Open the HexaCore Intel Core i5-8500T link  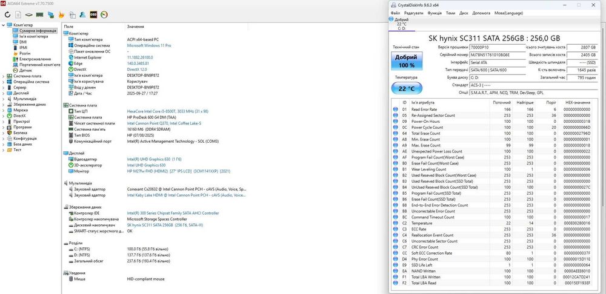[x=168, y=111]
